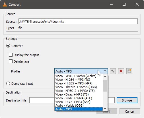
Task: Click the profile list scroll up arrow
Action: (105, 76)
